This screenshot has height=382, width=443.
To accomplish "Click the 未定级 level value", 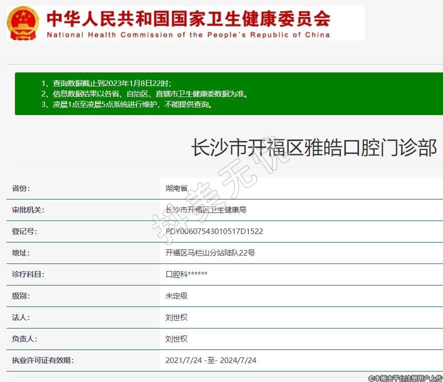I will pos(176,296).
